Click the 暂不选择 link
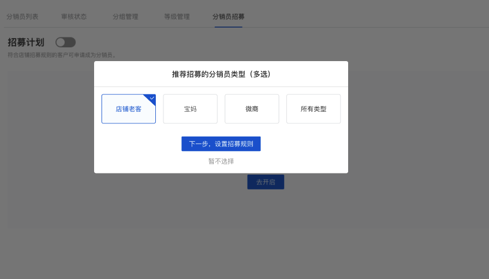The height and width of the screenshot is (279, 489). coord(221,161)
